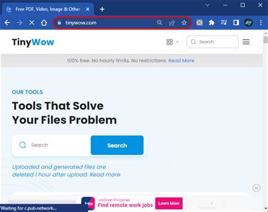Open the browser home page icon
This screenshot has width=268, height=212.
(x=44, y=23)
